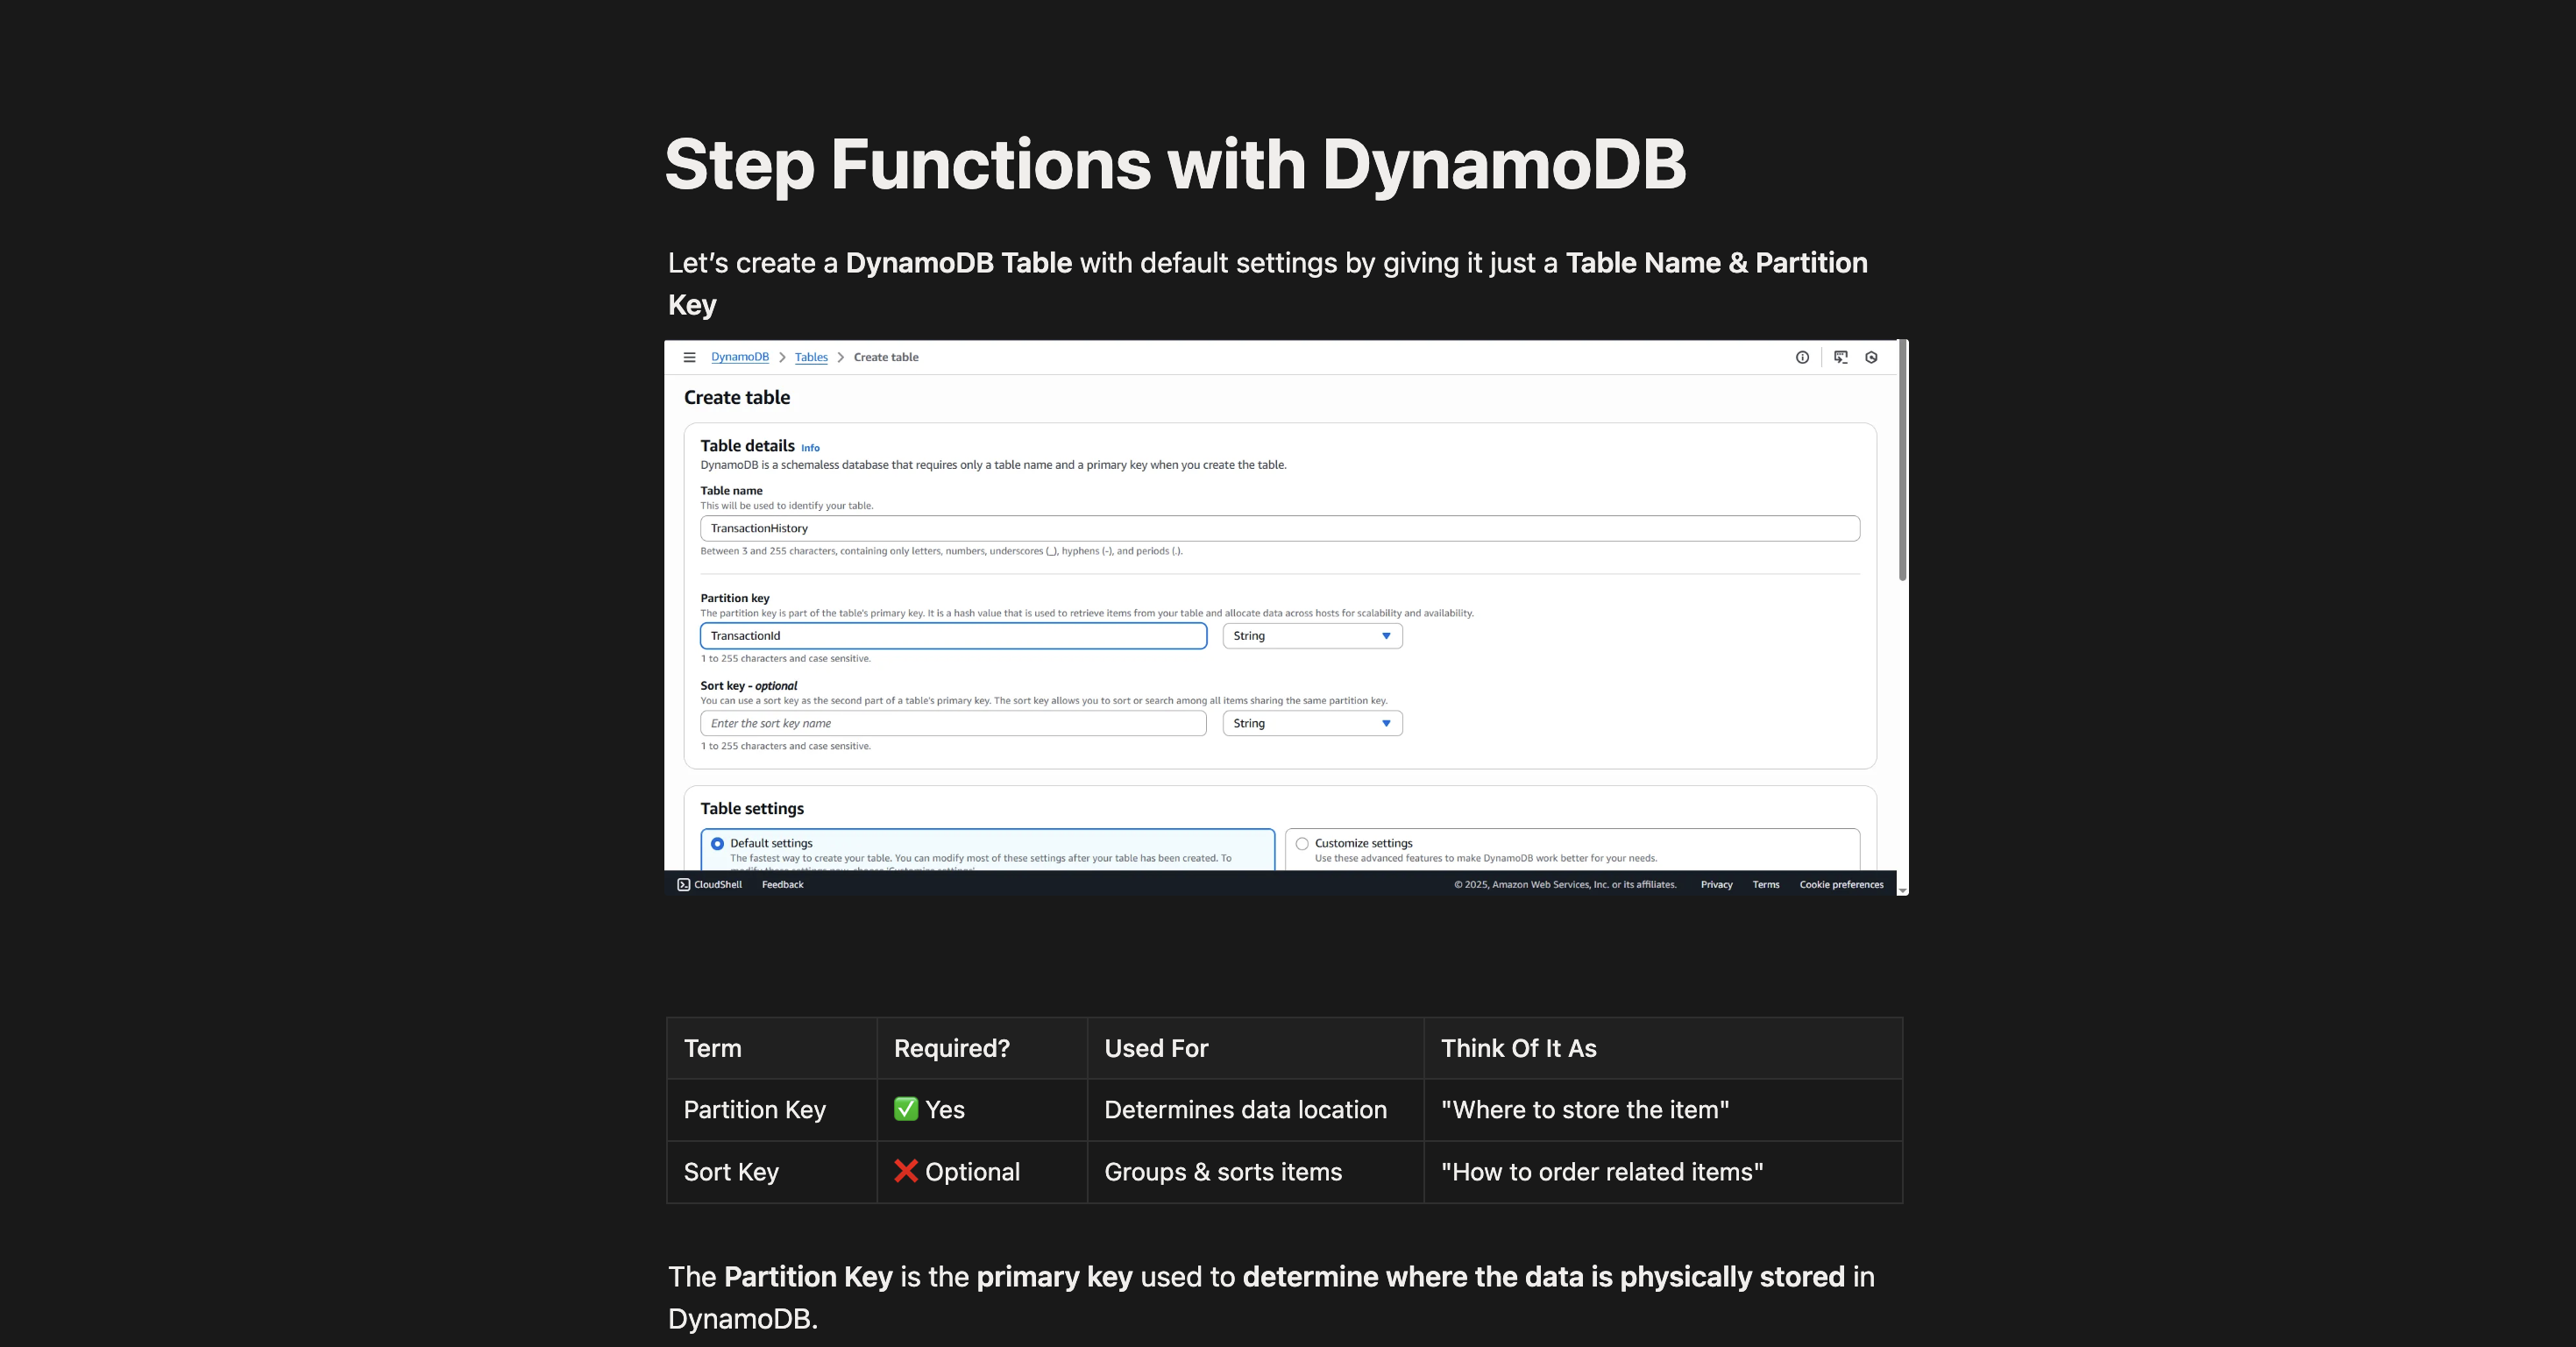
Task: Launch CloudShell from the bottom status bar
Action: click(708, 884)
